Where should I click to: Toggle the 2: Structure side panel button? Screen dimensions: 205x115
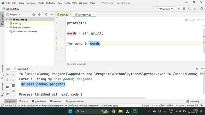[2, 72]
